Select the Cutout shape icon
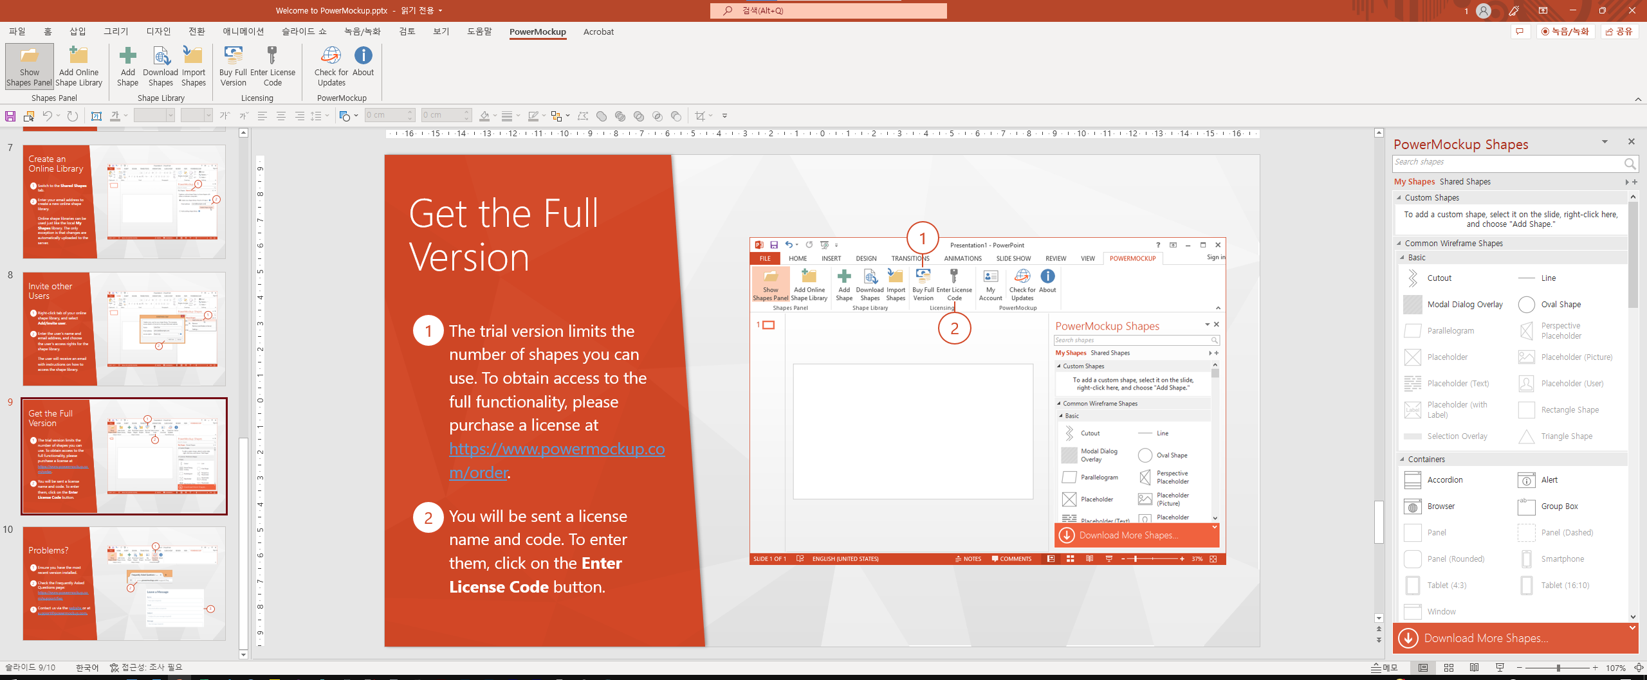Viewport: 1647px width, 680px height. (x=1412, y=278)
